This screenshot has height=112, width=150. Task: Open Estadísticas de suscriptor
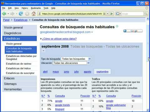click(20, 73)
